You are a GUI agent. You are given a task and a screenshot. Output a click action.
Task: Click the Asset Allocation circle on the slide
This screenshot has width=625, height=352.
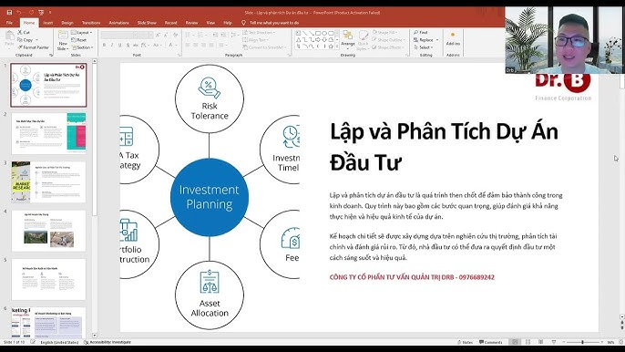point(210,295)
